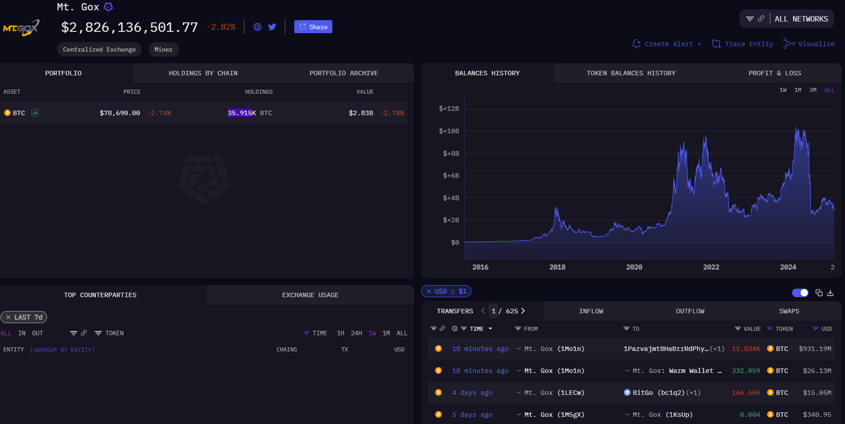Open the website globe icon
Viewport: 845px width, 424px height.
click(x=257, y=27)
